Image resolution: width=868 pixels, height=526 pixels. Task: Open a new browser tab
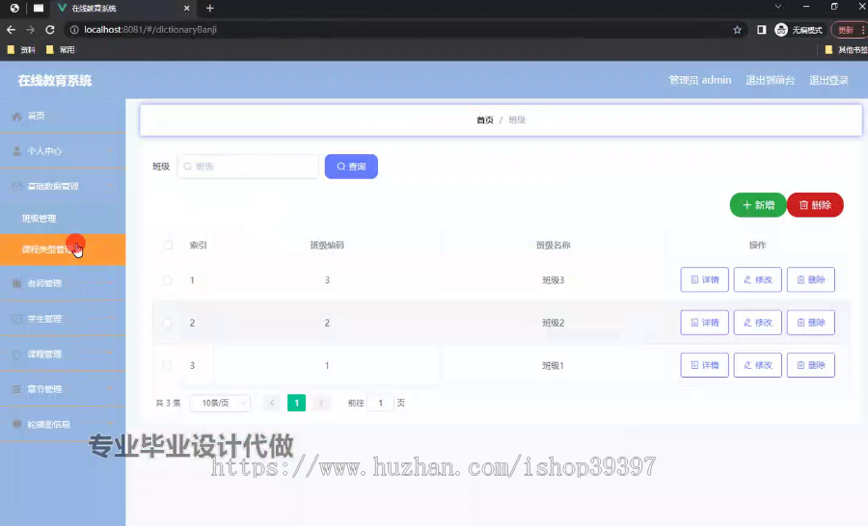[x=210, y=8]
